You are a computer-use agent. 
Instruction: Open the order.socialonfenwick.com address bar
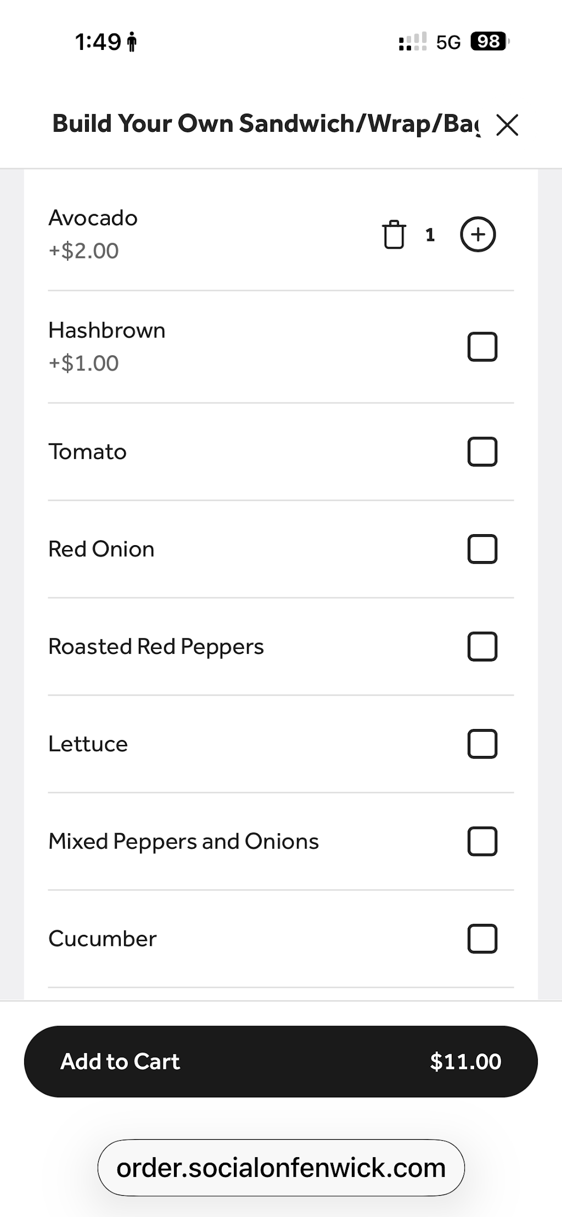point(281,1168)
